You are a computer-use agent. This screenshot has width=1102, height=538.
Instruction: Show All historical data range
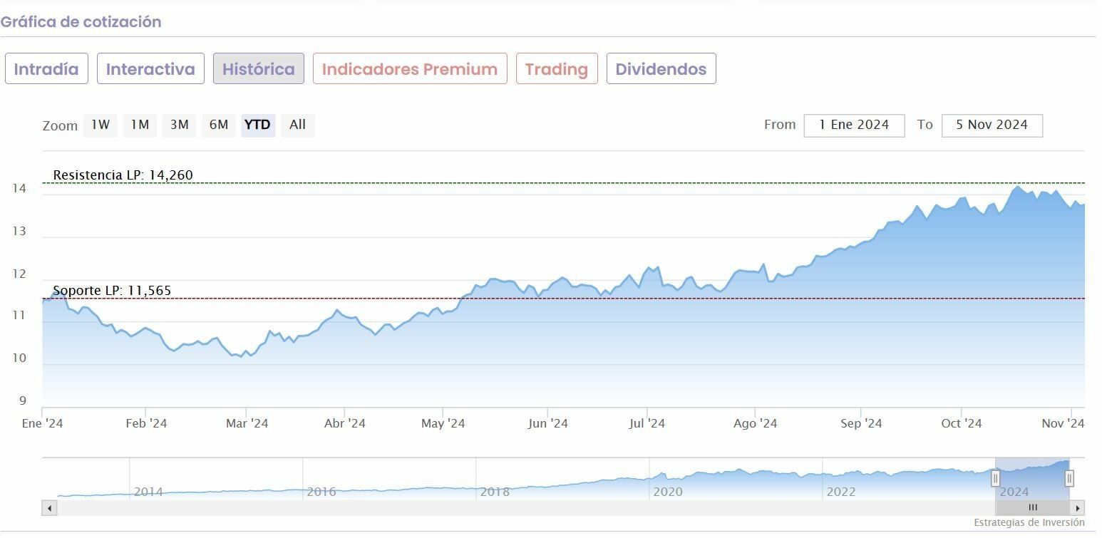click(x=297, y=125)
